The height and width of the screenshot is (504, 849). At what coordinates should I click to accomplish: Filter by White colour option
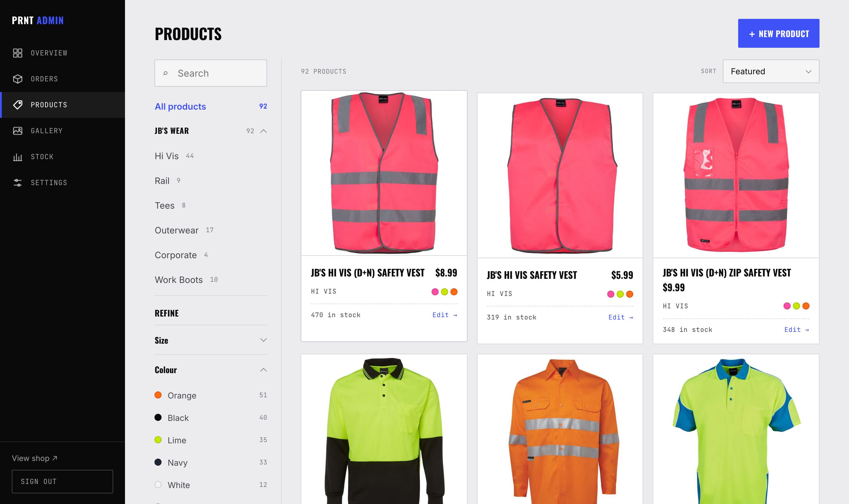pyautogui.click(x=210, y=485)
